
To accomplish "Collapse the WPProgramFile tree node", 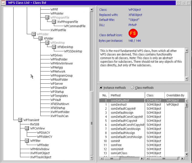I will click(x=47, y=17).
